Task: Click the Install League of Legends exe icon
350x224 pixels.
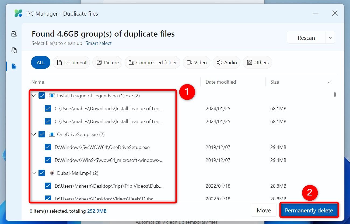Action: 52,96
